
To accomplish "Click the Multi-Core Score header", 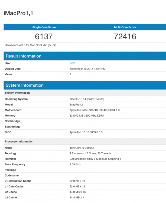I will coord(125,27).
